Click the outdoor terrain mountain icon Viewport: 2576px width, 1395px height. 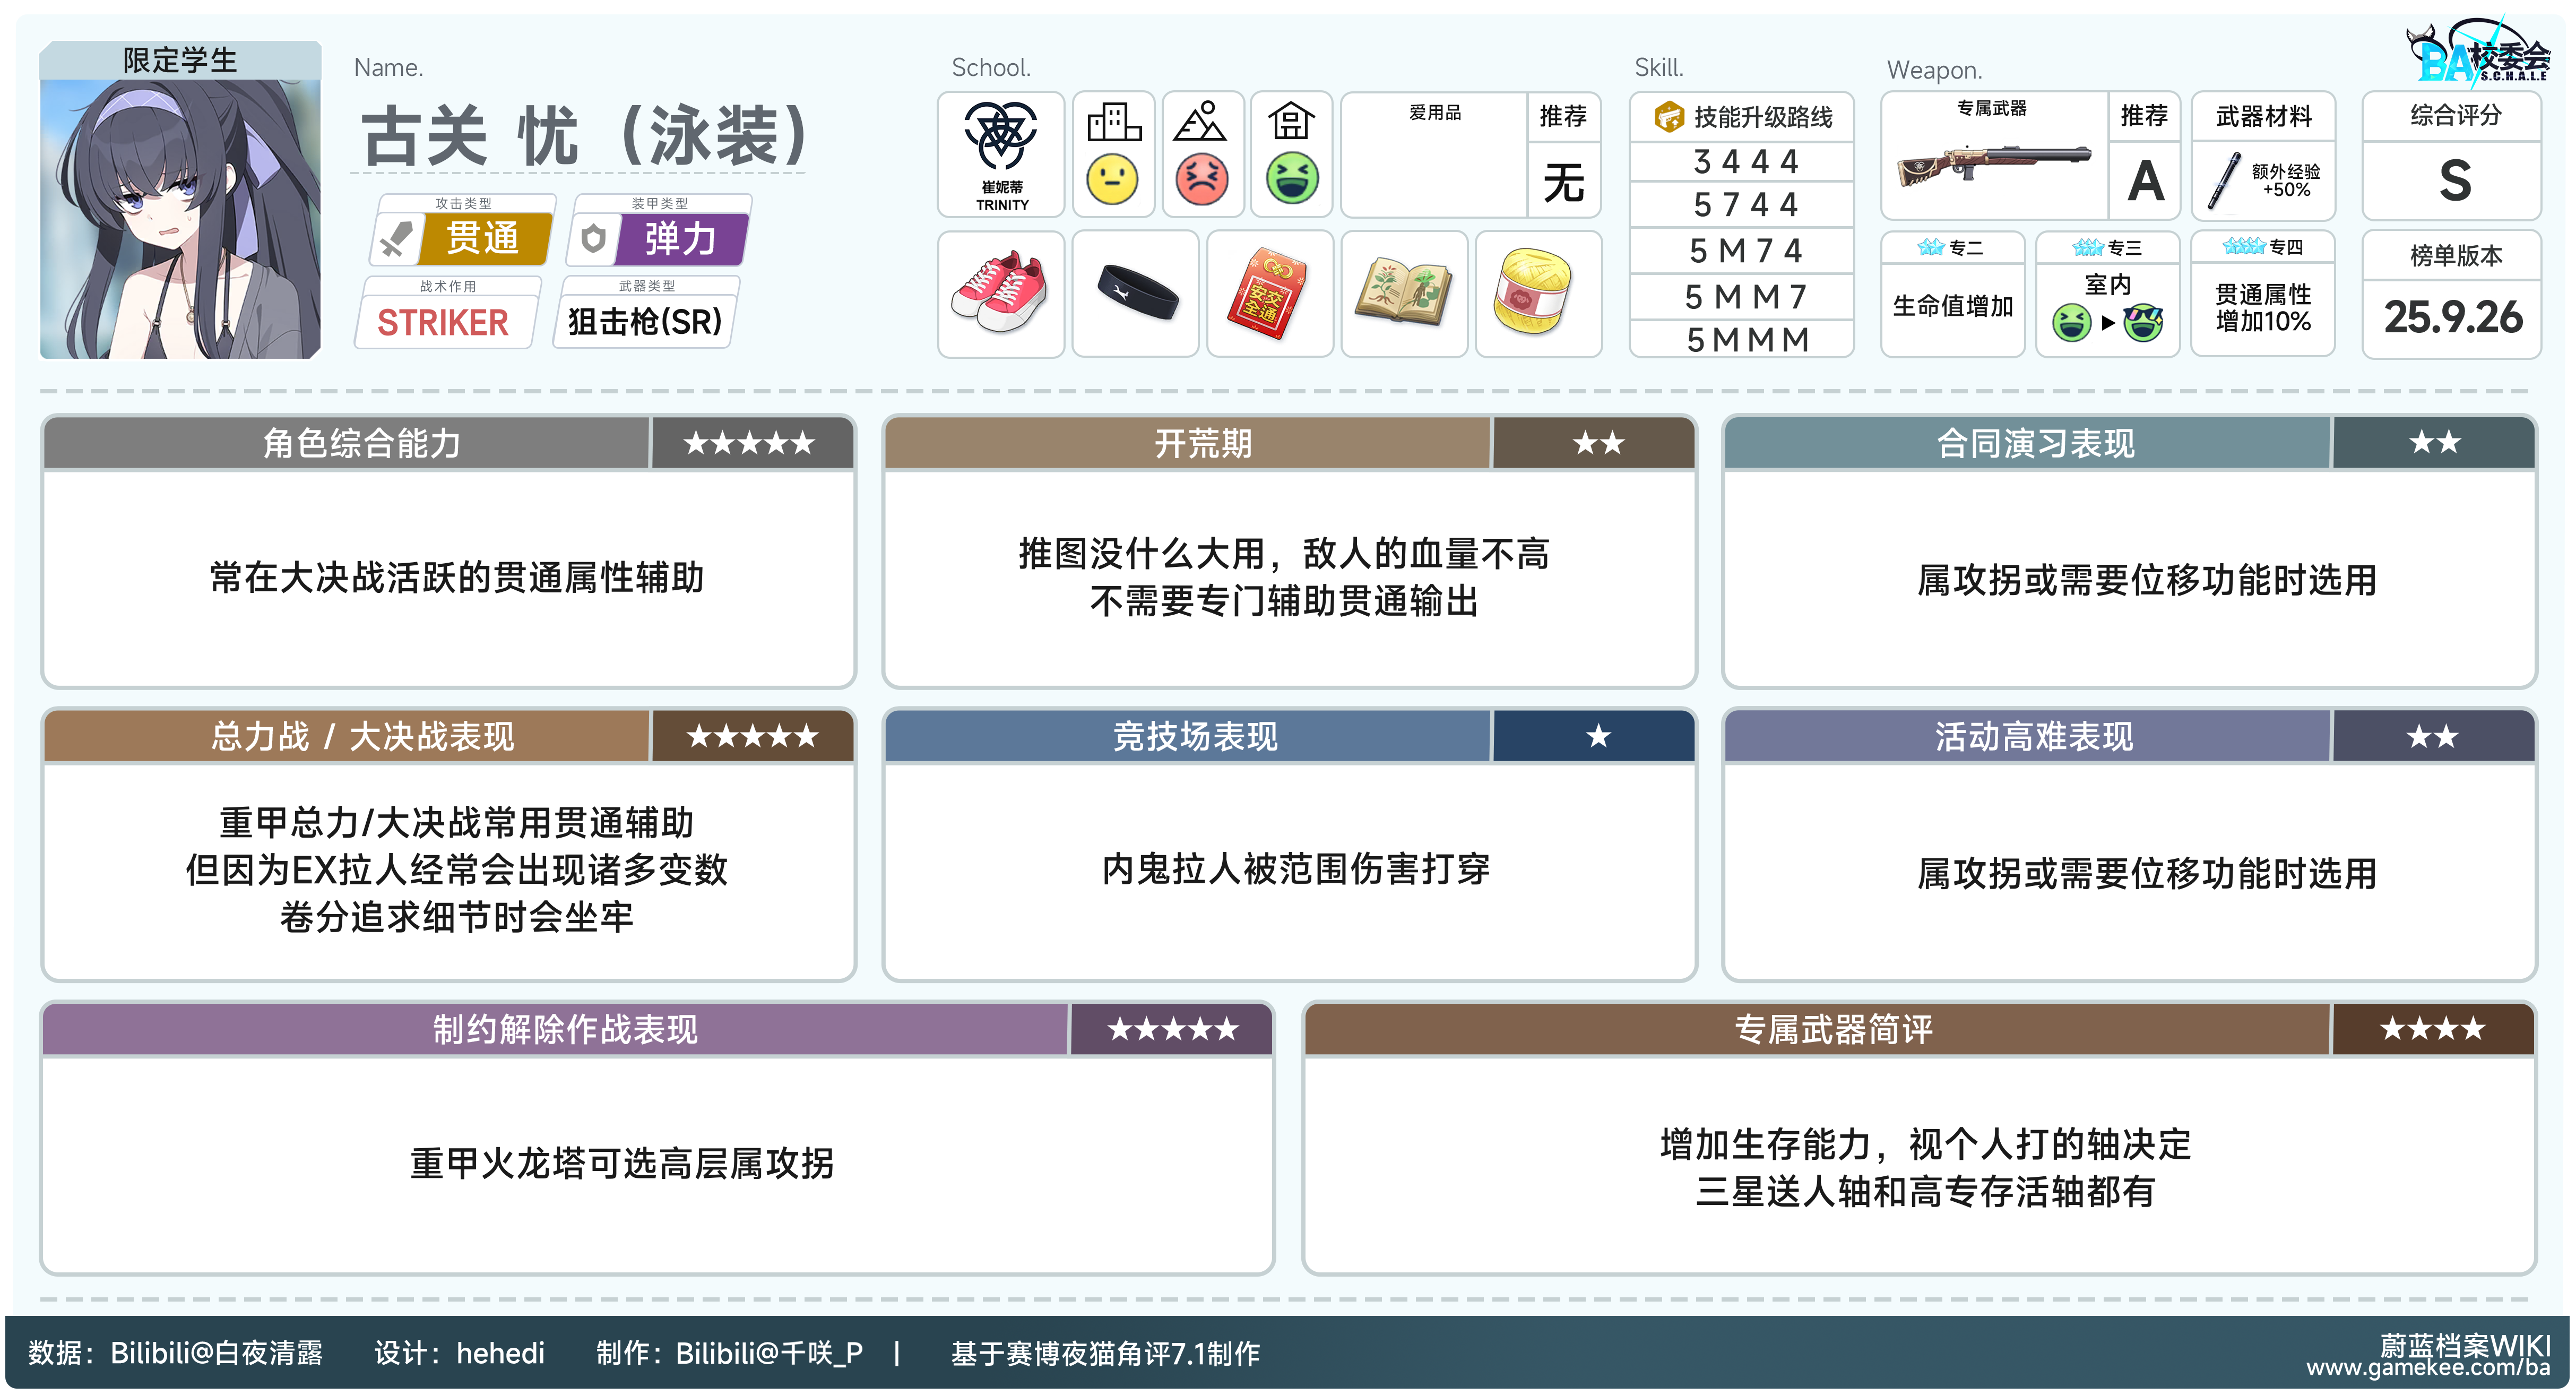click(1201, 123)
